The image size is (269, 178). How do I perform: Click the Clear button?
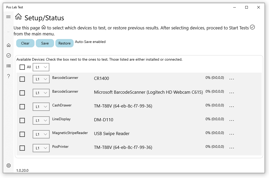[x=25, y=43]
